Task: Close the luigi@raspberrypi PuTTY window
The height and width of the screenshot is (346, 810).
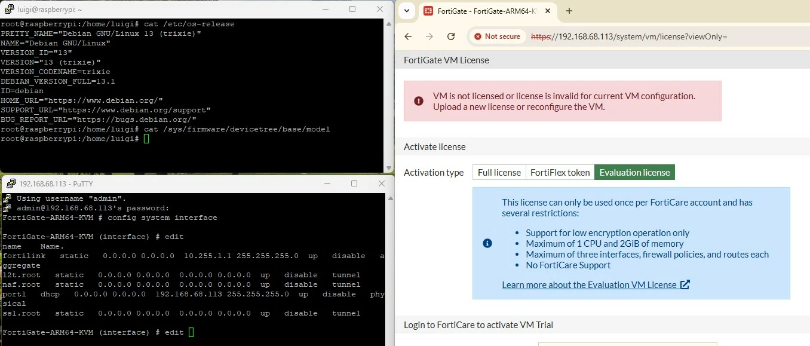Action: pos(379,9)
